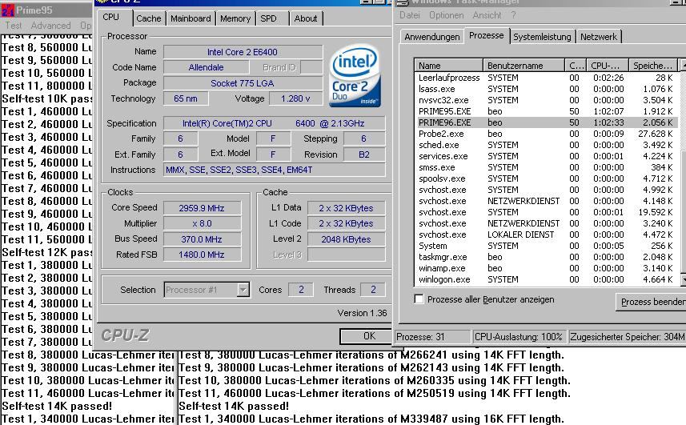Viewport: 686px width, 425px height.
Task: Sort processes by Benutzername column header
Action: pos(524,66)
